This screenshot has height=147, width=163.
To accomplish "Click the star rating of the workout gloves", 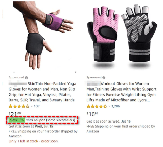I will [x=97, y=106].
